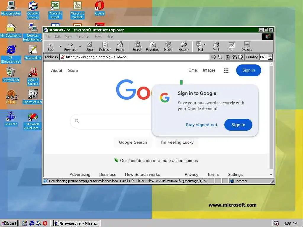Viewport: 303px width, 227px height.
Task: Select the Opera desktop shortcut
Action: pyautogui.click(x=99, y=8)
